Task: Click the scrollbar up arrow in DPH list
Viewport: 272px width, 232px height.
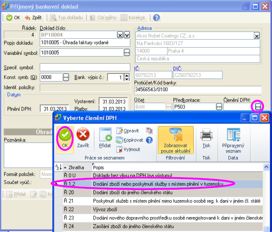Action: (x=266, y=167)
